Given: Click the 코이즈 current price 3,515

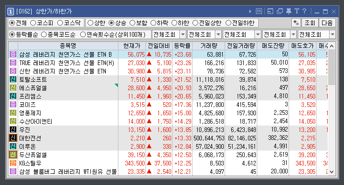Looking at the screenshot, I should pos(138,105).
